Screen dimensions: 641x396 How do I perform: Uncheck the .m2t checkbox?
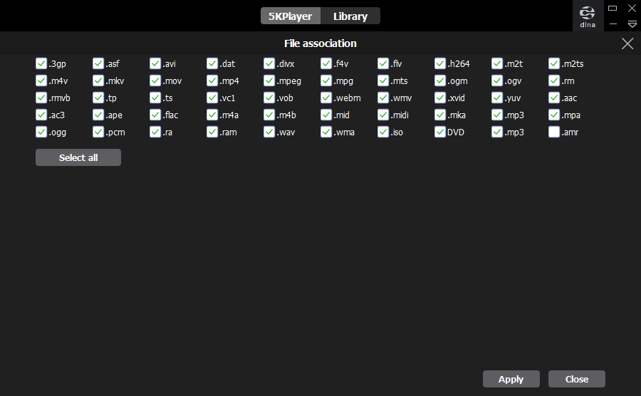(x=497, y=63)
